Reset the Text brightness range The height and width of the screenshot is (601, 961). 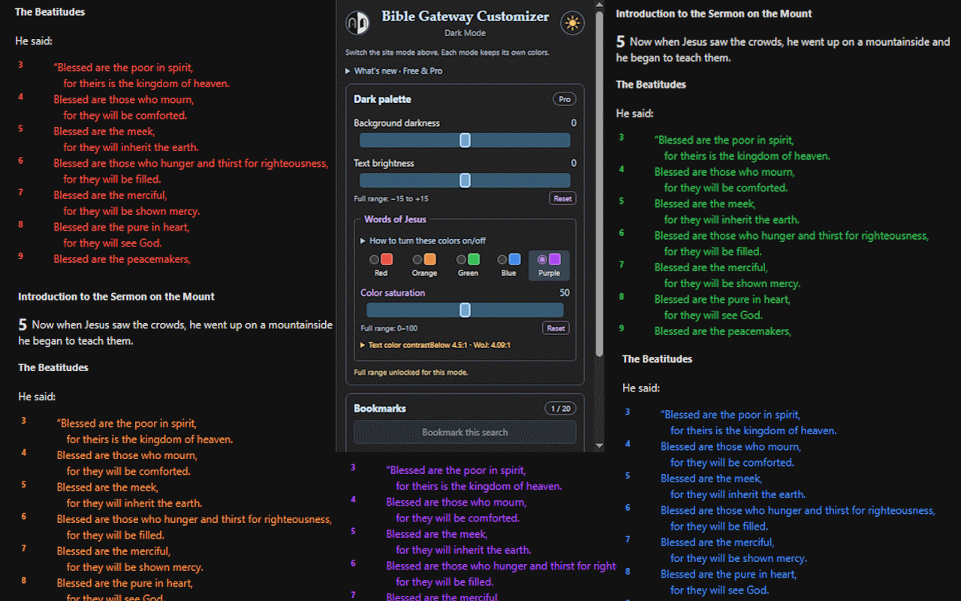point(562,199)
